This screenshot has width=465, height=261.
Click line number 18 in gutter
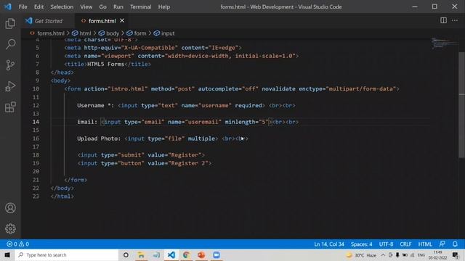pos(36,154)
